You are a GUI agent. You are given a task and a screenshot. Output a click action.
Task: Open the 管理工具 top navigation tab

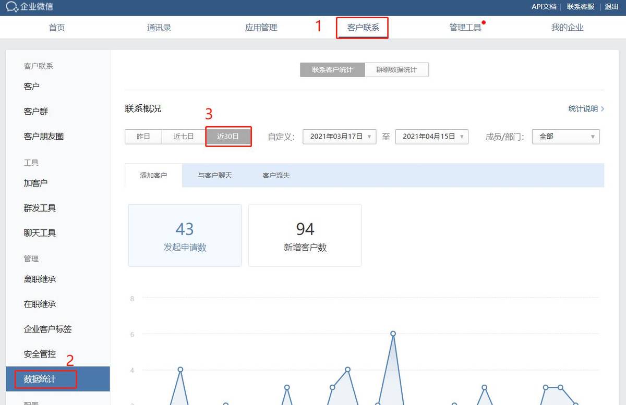coord(465,28)
